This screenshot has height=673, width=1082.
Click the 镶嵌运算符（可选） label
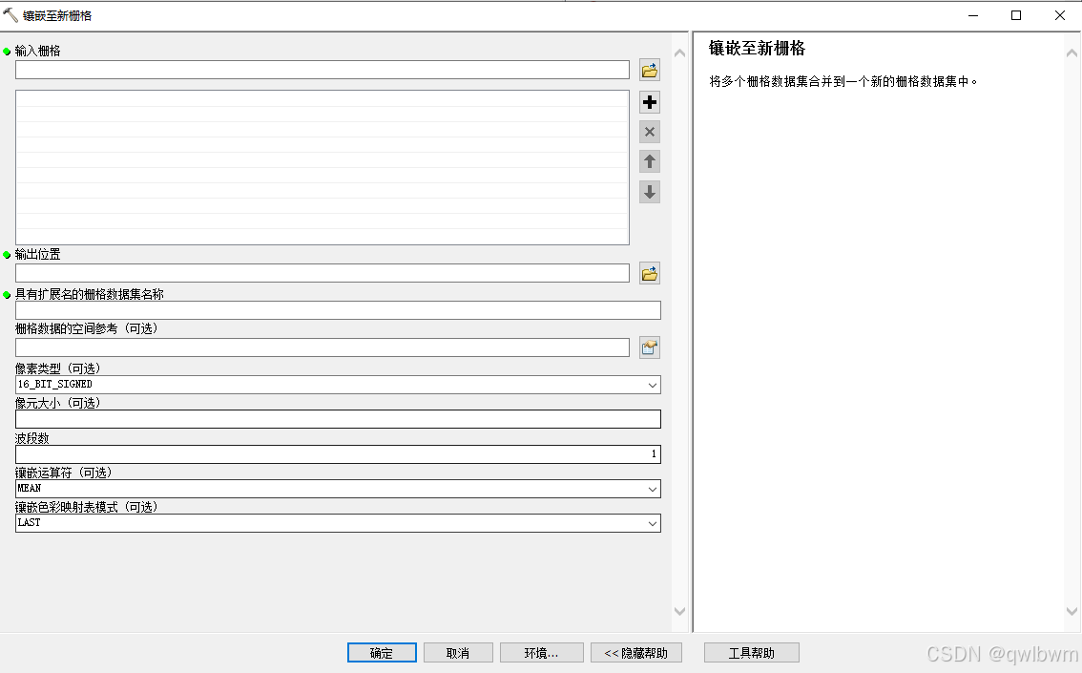tap(64, 473)
